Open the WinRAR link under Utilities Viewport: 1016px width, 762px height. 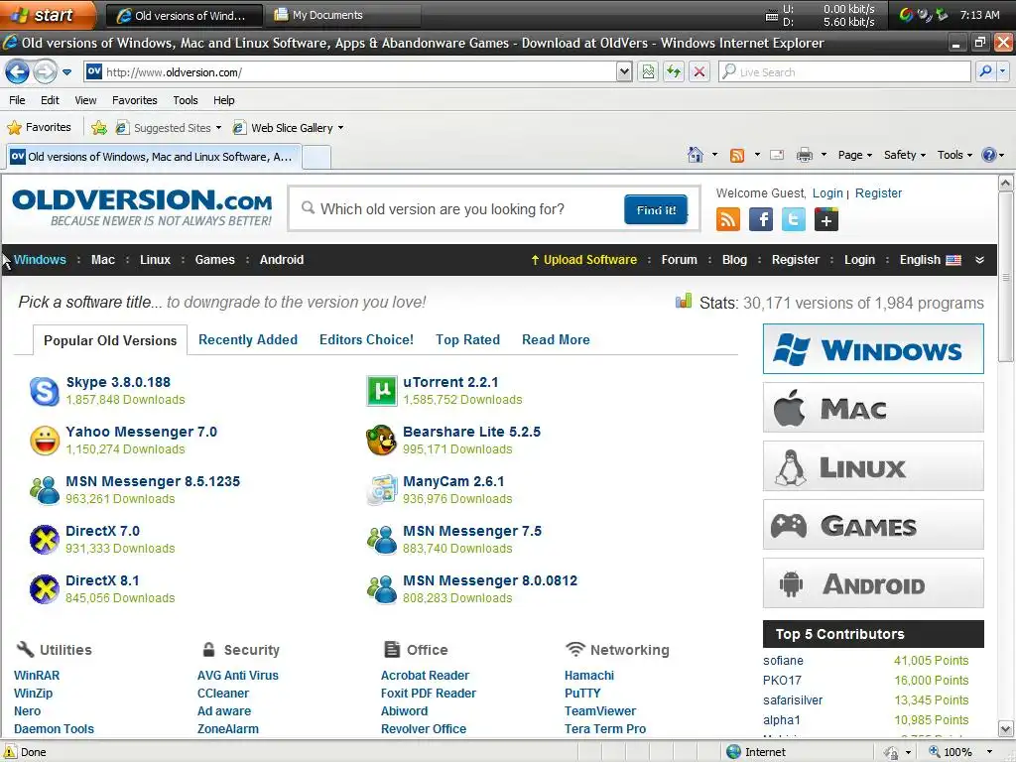tap(37, 675)
